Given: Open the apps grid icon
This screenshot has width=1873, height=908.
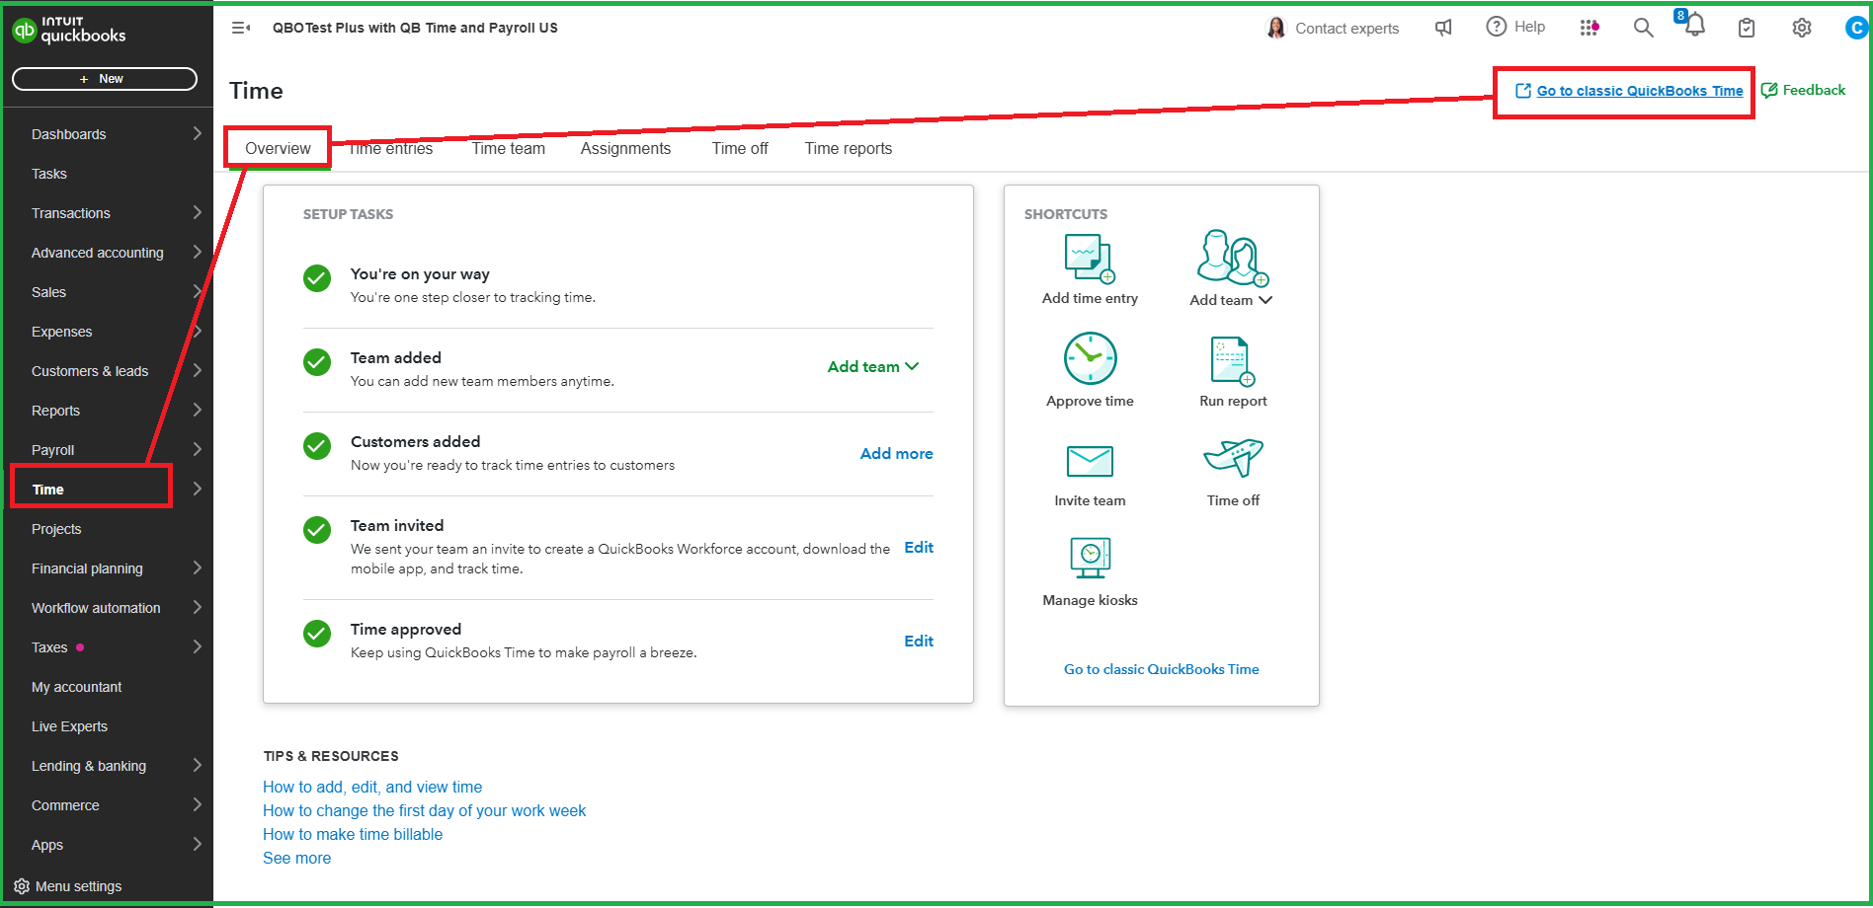Looking at the screenshot, I should (x=1588, y=28).
